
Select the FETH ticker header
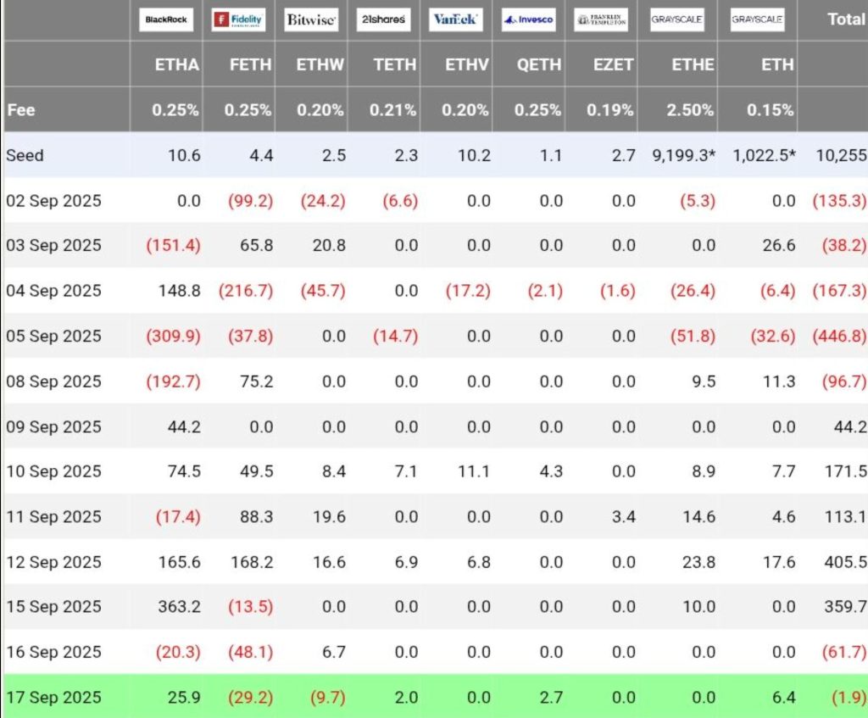coord(250,64)
